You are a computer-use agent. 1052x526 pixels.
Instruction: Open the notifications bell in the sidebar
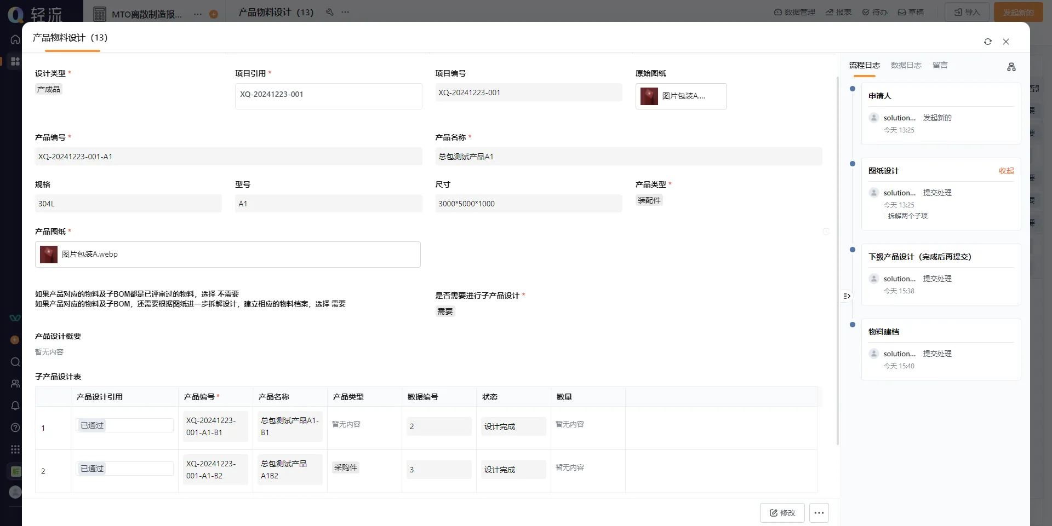click(15, 406)
